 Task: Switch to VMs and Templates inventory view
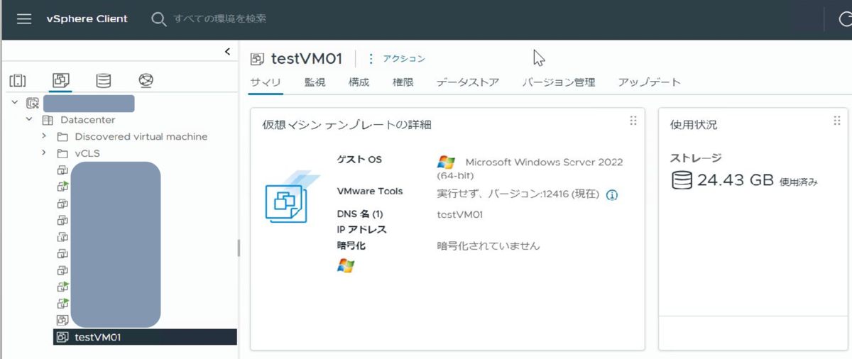click(x=61, y=80)
